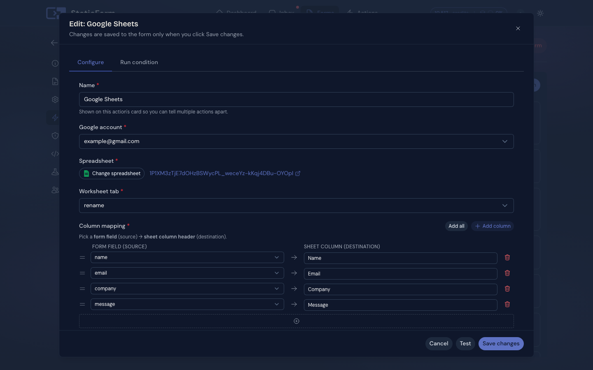Image resolution: width=593 pixels, height=370 pixels.
Task: Click the drag handle for name row
Action: point(82,257)
